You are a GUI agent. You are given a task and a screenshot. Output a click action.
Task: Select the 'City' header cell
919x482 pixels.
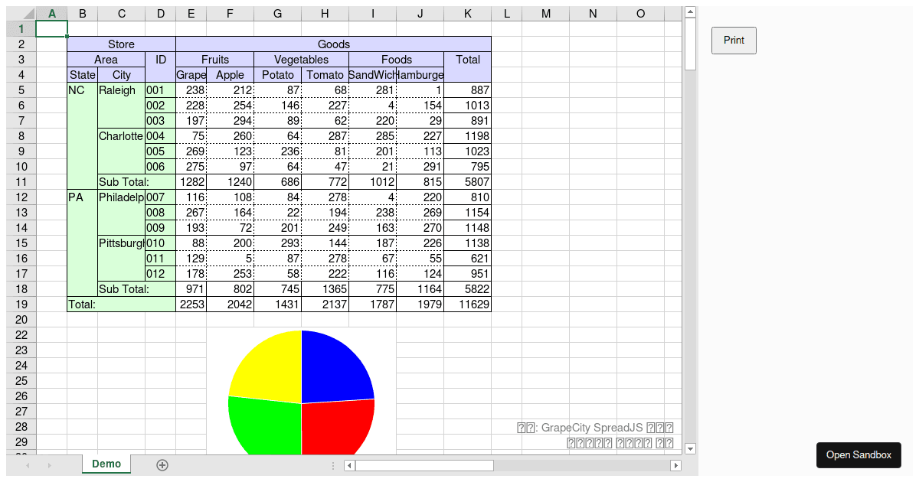tap(121, 75)
